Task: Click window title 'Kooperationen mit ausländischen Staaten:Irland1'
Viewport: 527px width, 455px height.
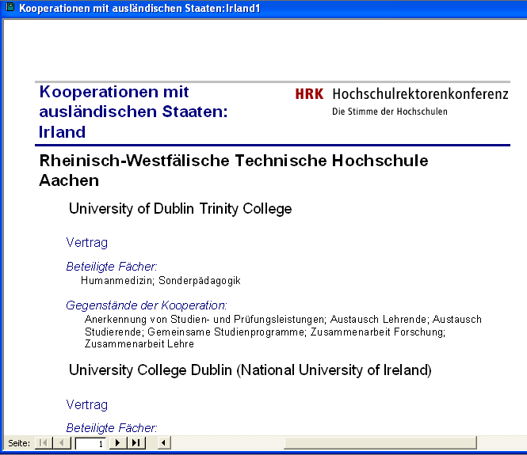Action: [x=139, y=8]
